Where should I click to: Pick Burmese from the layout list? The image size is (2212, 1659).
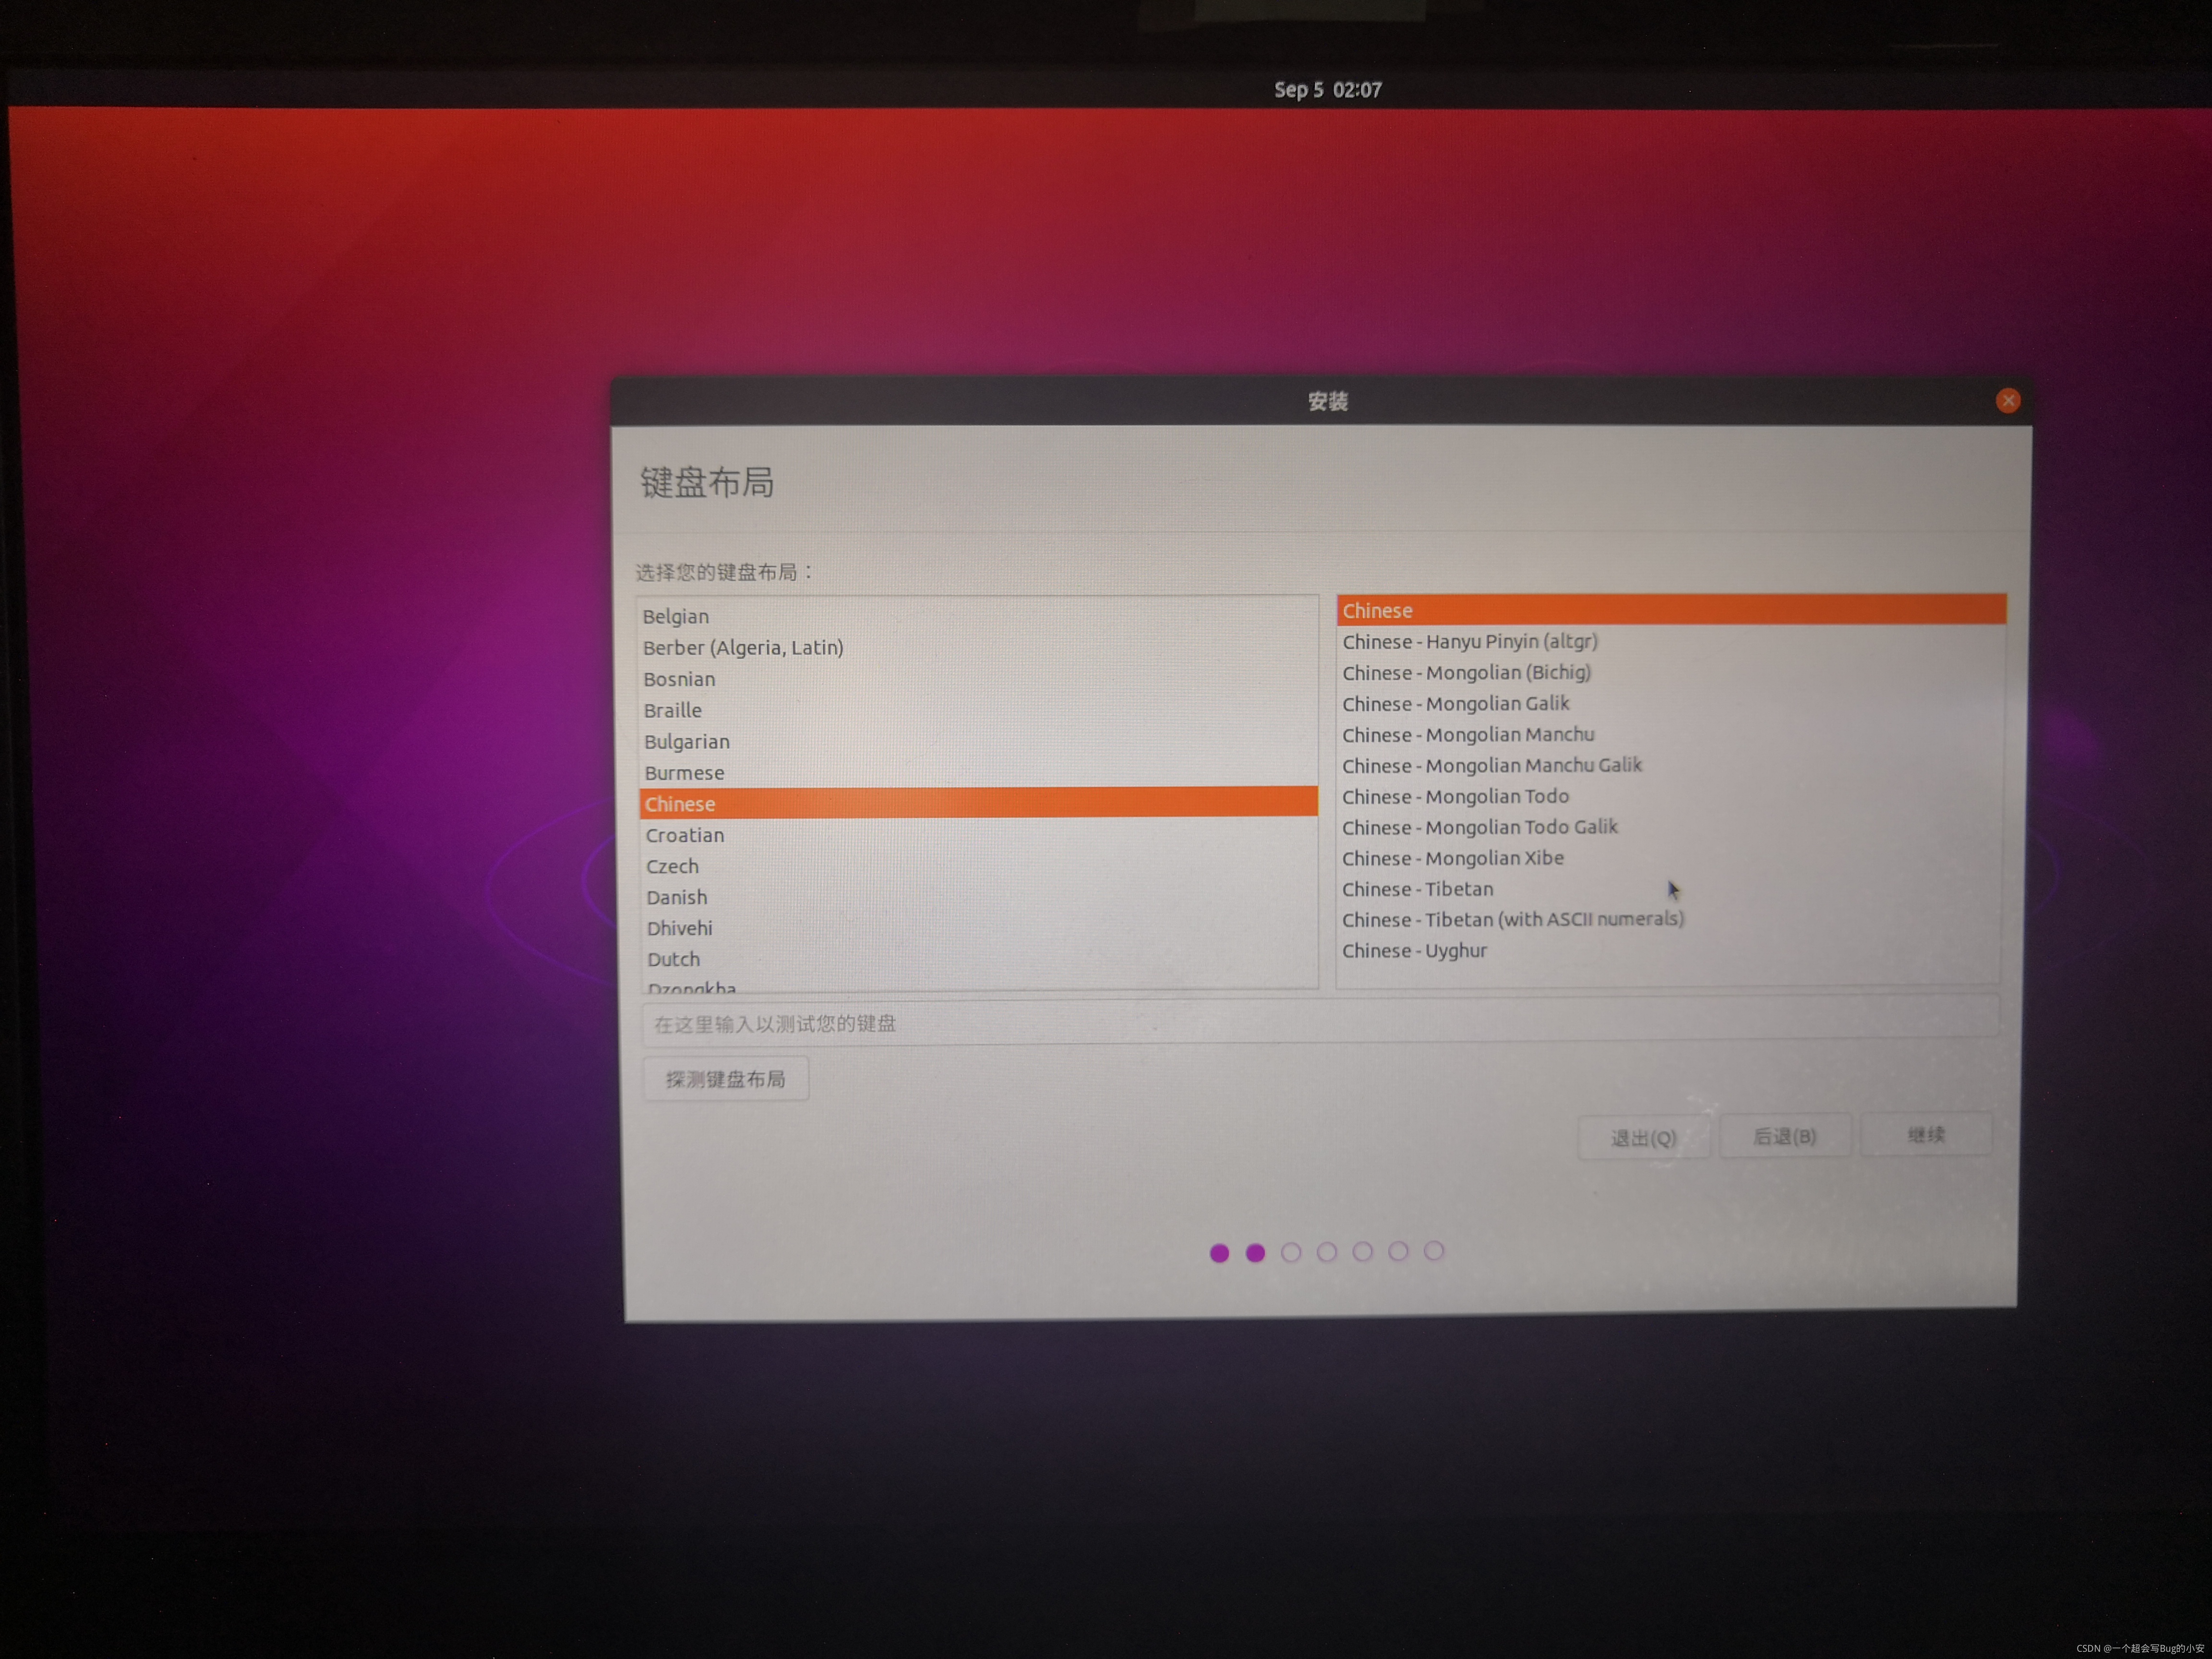click(978, 772)
